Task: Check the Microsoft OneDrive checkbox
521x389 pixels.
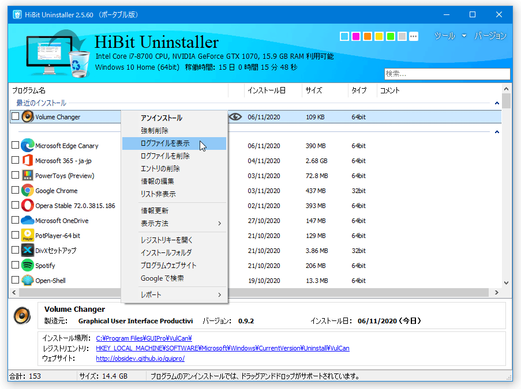Action: 15,220
